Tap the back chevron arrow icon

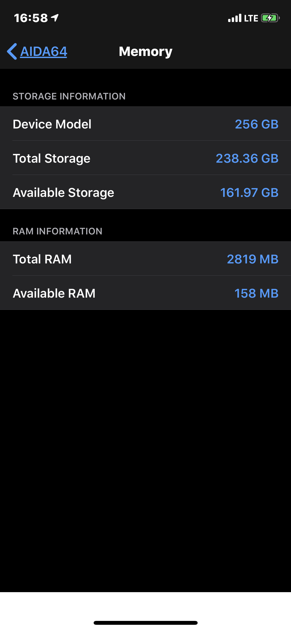pos(12,51)
